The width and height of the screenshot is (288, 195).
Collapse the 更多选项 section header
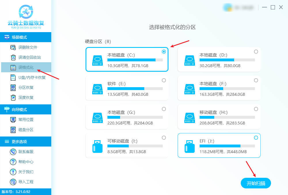click(26, 142)
